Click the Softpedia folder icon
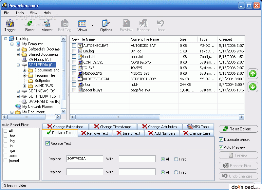The height and width of the screenshot is (190, 262). [x=30, y=81]
